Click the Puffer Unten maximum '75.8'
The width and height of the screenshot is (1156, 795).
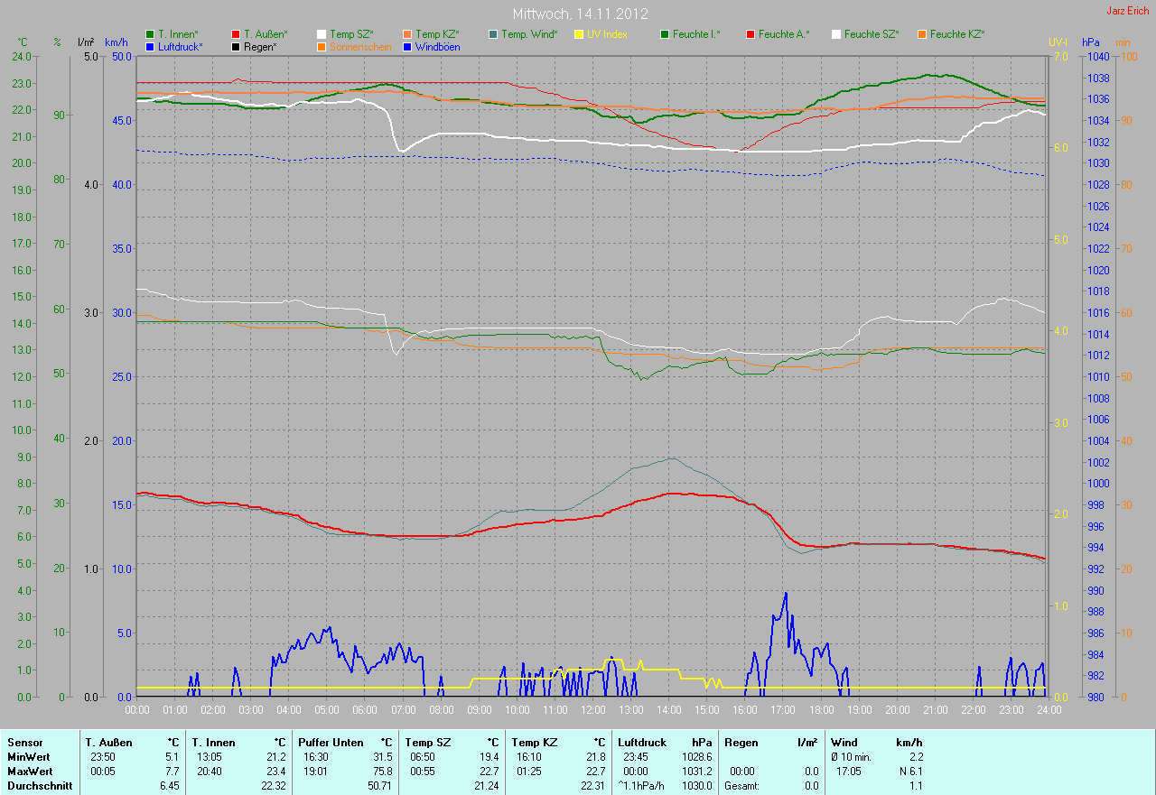[382, 772]
